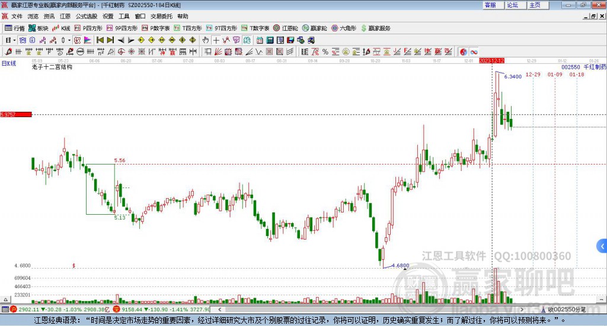Open the 板块 sector view

[x=39, y=28]
